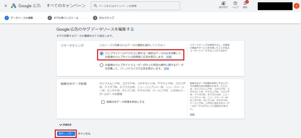Click the キャンセル button

pyautogui.click(x=84, y=134)
